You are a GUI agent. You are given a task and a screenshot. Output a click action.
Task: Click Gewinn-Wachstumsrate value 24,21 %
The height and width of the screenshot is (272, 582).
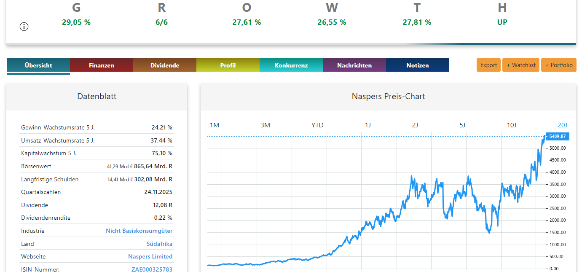(162, 127)
